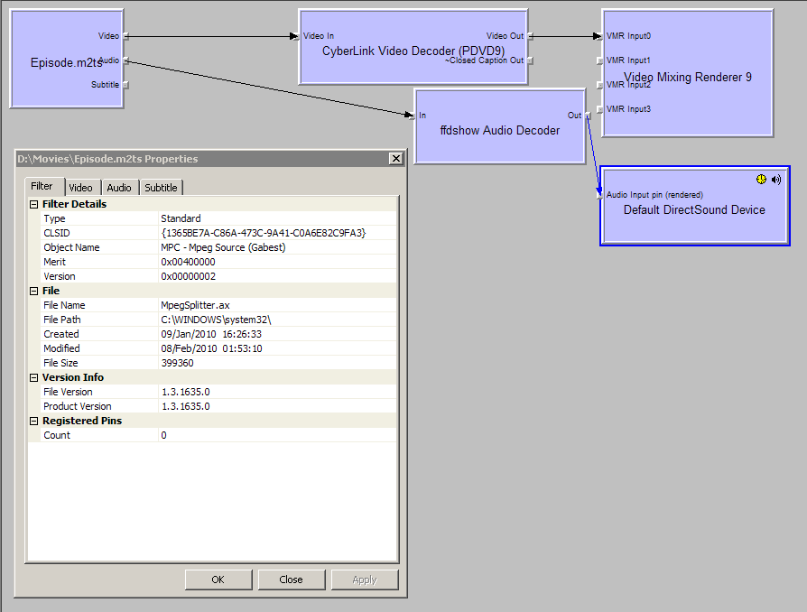The width and height of the screenshot is (807, 612).
Task: Click the Audio output pin of Episode.m2ts
Action: (126, 60)
